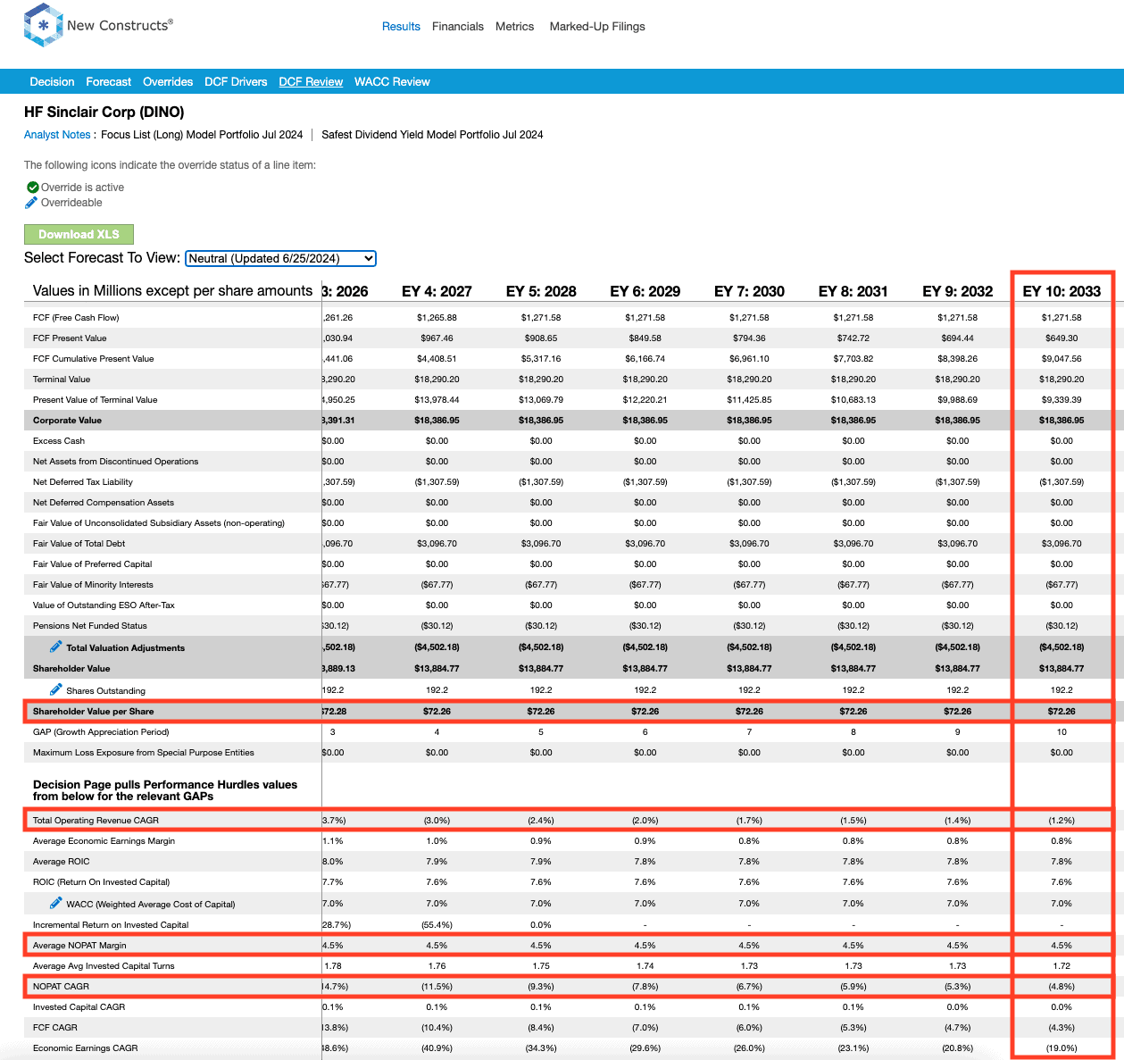This screenshot has width=1124, height=1060.
Task: Click the Fair Value of Minority Interests label
Action: [93, 585]
